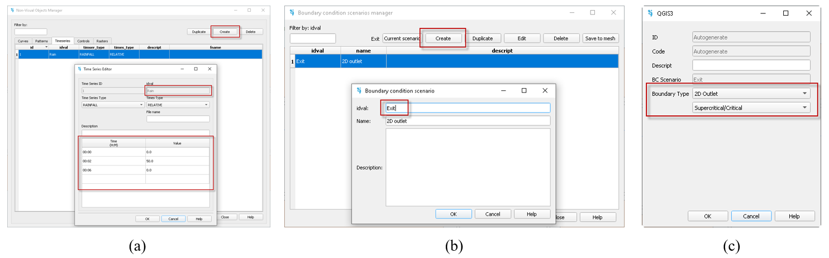829x258 pixels.
Task: Click the idval field containing Exit
Action: 468,108
